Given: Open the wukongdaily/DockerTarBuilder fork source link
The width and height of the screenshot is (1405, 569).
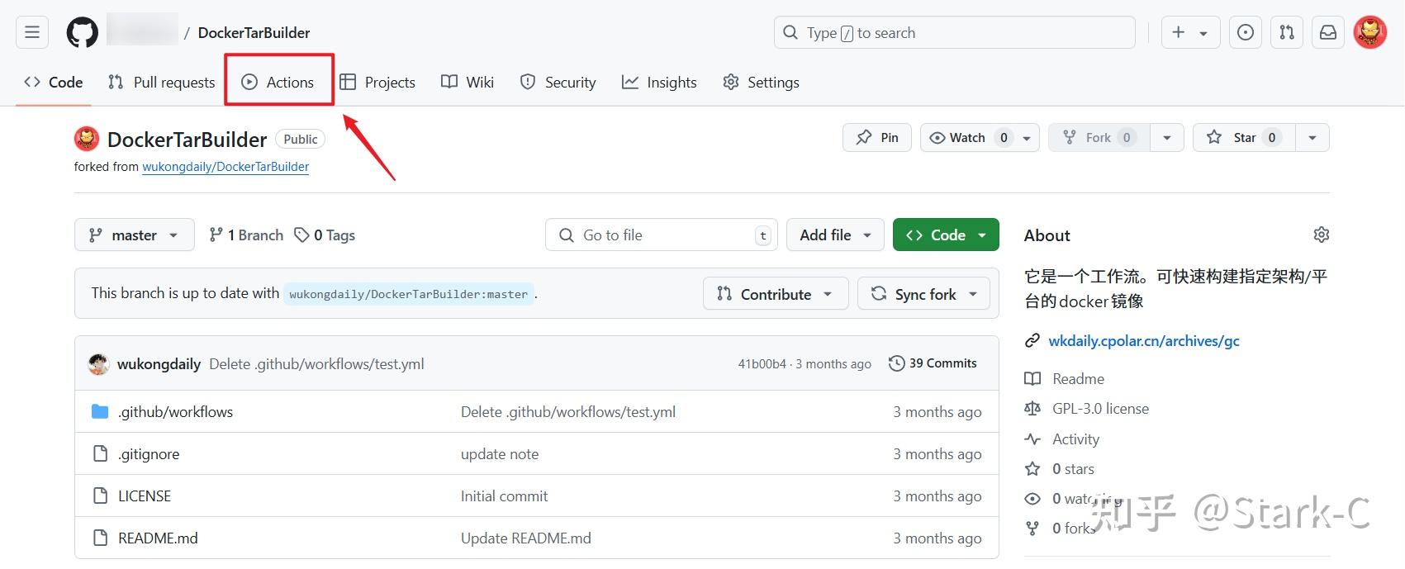Looking at the screenshot, I should click(225, 167).
